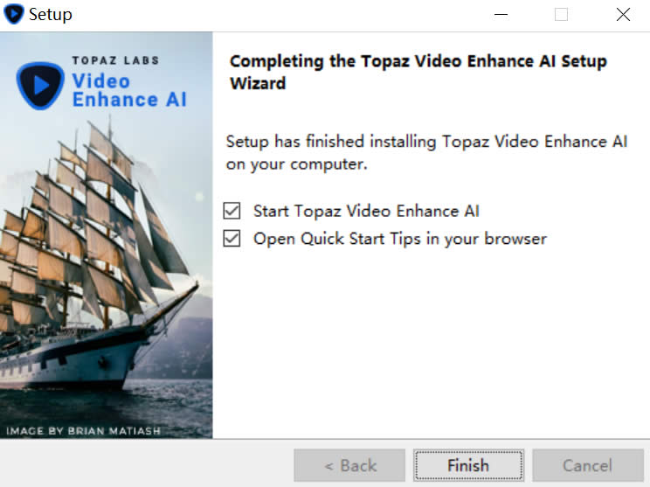Uncheck Open Quick Start Tips checkbox
Viewport: 650px width, 487px height.
click(232, 239)
